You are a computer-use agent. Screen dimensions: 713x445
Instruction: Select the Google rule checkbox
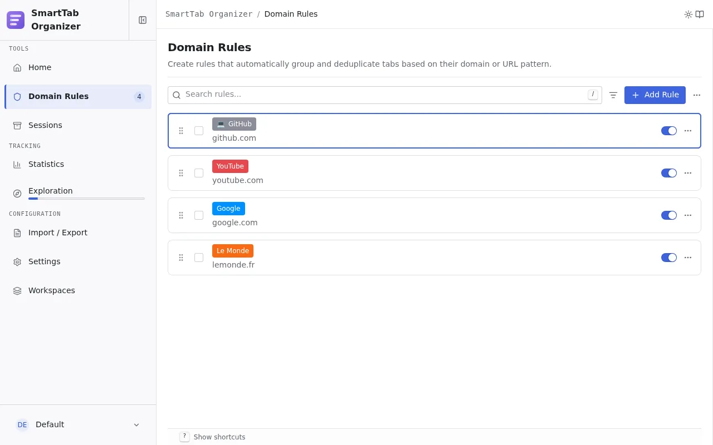199,215
